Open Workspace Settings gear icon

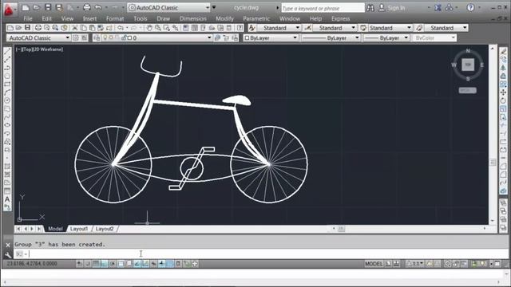[76, 38]
